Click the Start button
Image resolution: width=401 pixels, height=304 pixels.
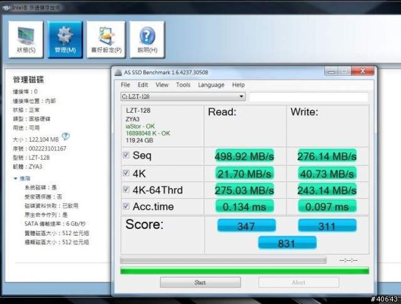click(200, 282)
